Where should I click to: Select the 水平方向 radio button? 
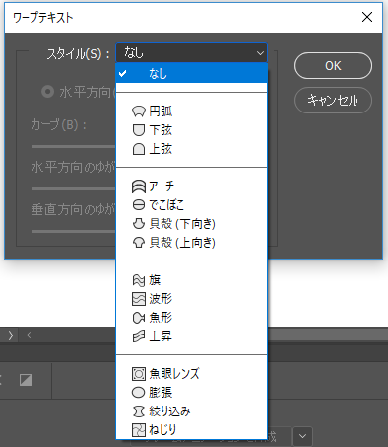click(47, 92)
